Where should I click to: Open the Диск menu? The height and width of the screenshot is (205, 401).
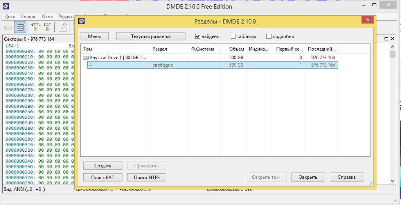10,16
